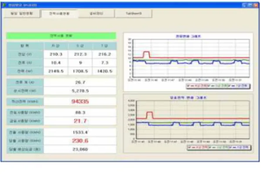The height and width of the screenshot is (174, 261).
Task: Click the upper chart plot area
Action: click(x=191, y=58)
